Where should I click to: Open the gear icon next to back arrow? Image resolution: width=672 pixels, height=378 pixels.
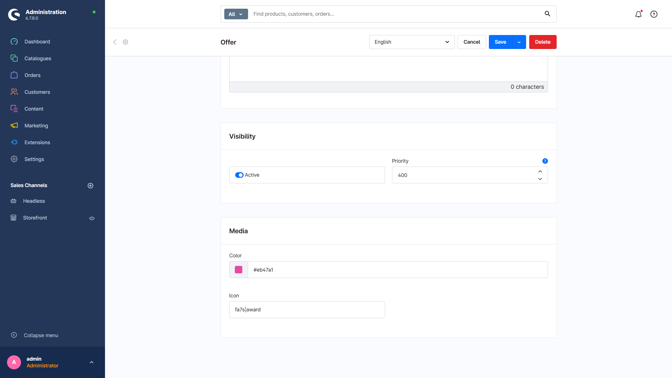point(125,42)
